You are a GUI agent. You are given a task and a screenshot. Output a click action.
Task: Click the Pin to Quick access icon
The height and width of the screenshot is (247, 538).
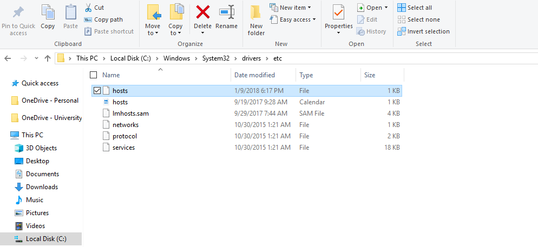click(x=18, y=12)
